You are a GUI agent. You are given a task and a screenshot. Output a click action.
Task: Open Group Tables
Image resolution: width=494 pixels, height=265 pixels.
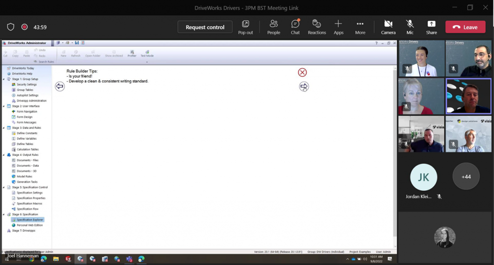click(22, 90)
